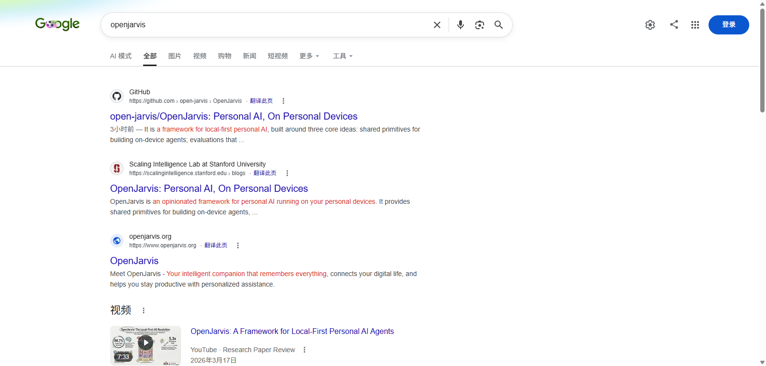Click the scrollbar down arrow

762,362
